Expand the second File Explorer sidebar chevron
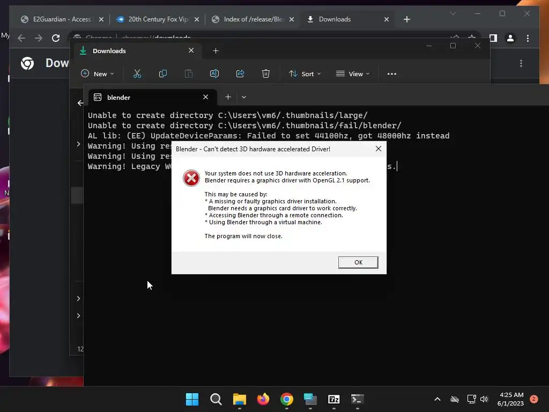 click(x=78, y=298)
